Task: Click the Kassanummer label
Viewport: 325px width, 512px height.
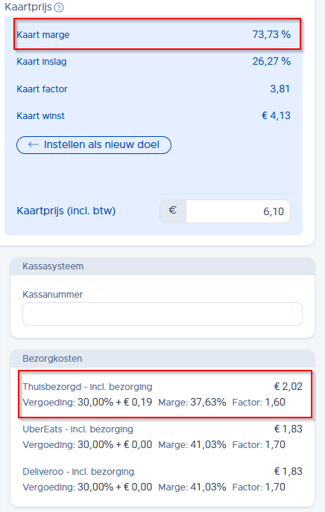Action: [53, 295]
